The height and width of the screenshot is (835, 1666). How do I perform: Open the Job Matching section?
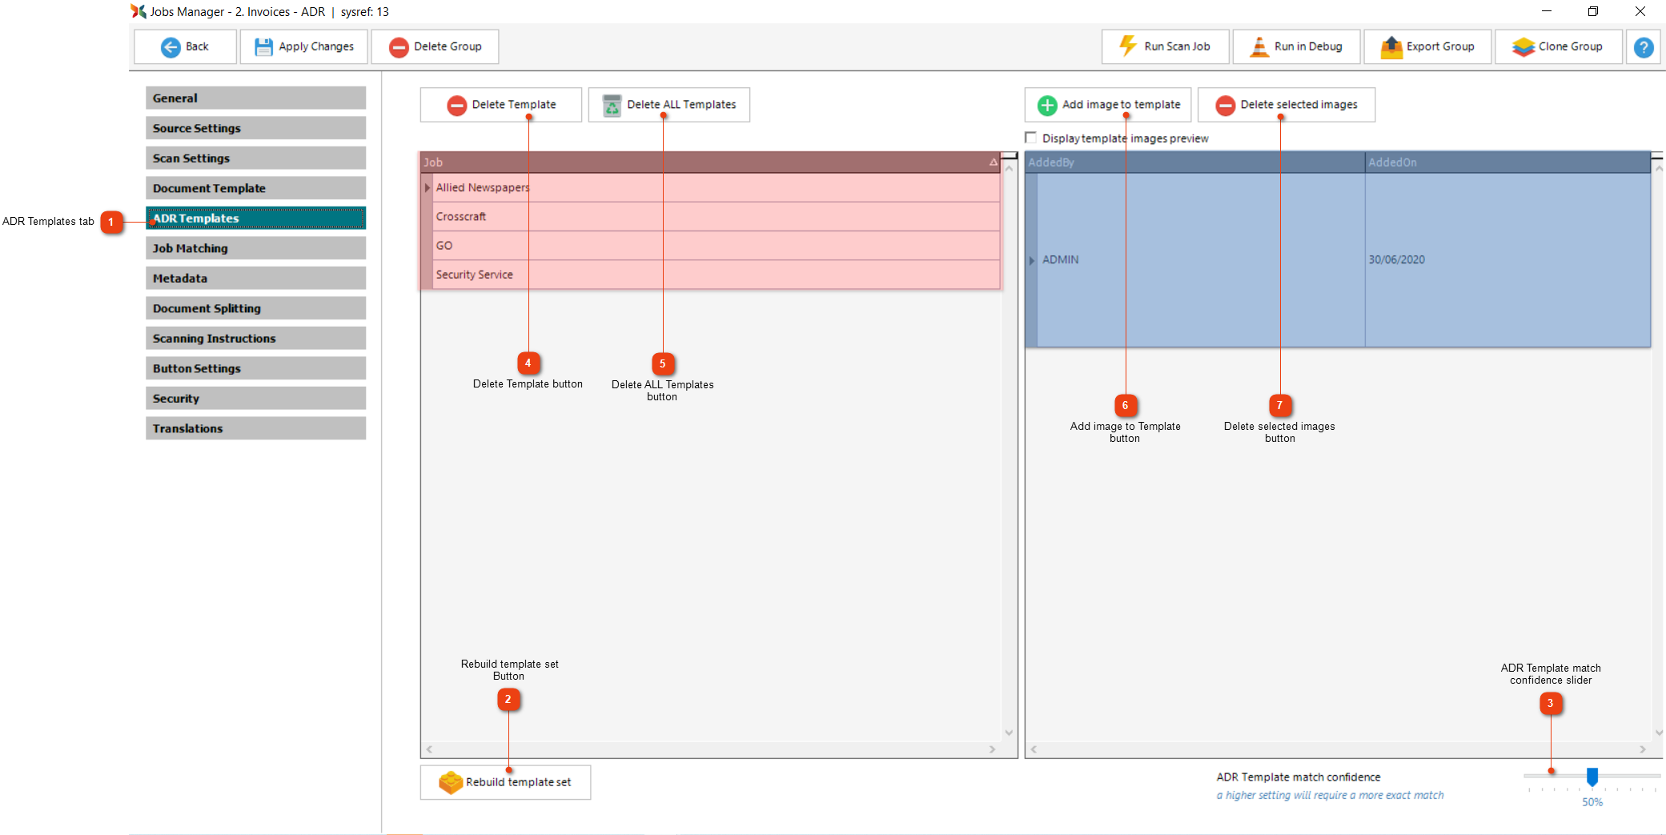(255, 248)
